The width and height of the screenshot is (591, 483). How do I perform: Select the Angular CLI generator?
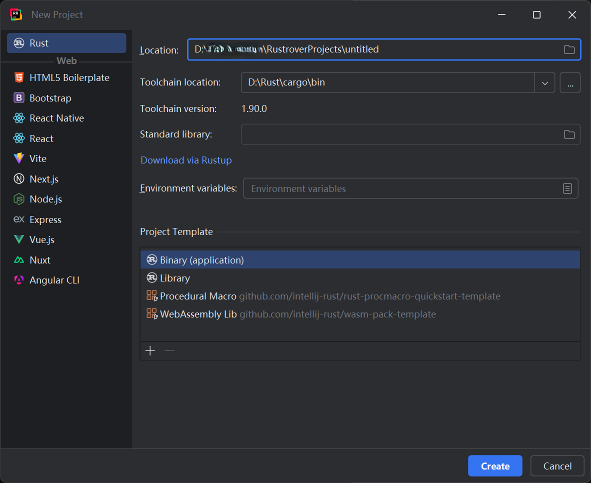[54, 280]
